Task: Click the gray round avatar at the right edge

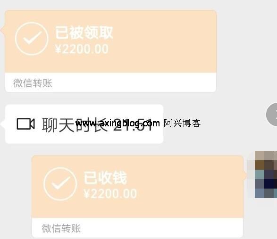Action: (272, 115)
